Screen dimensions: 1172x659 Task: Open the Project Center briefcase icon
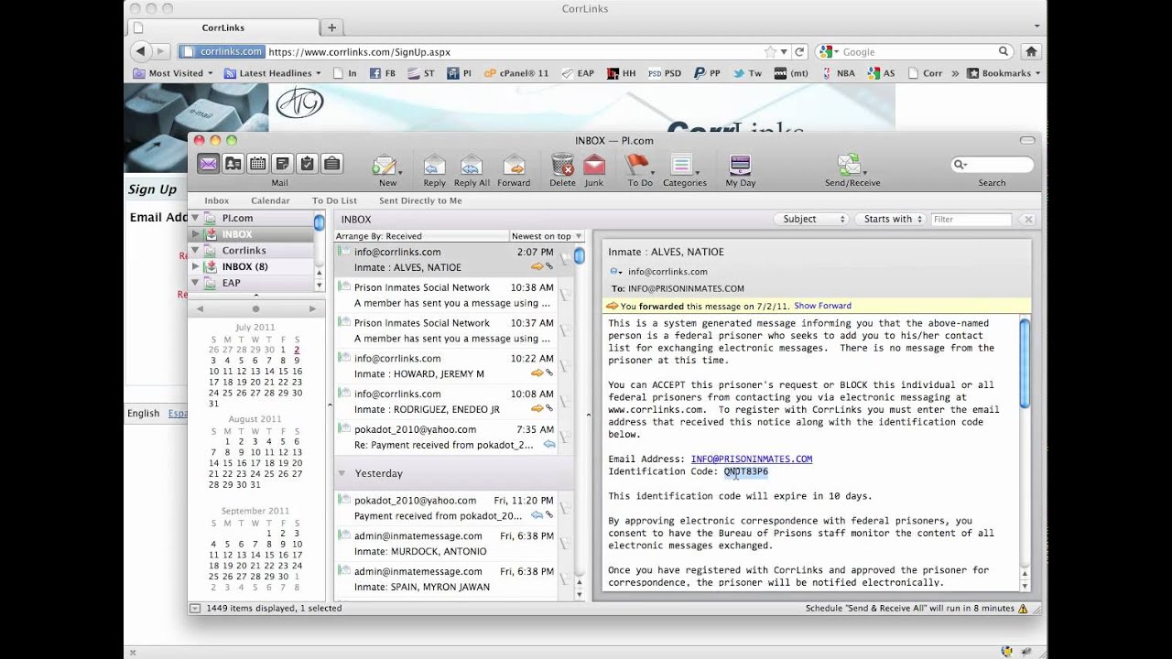pyautogui.click(x=332, y=164)
